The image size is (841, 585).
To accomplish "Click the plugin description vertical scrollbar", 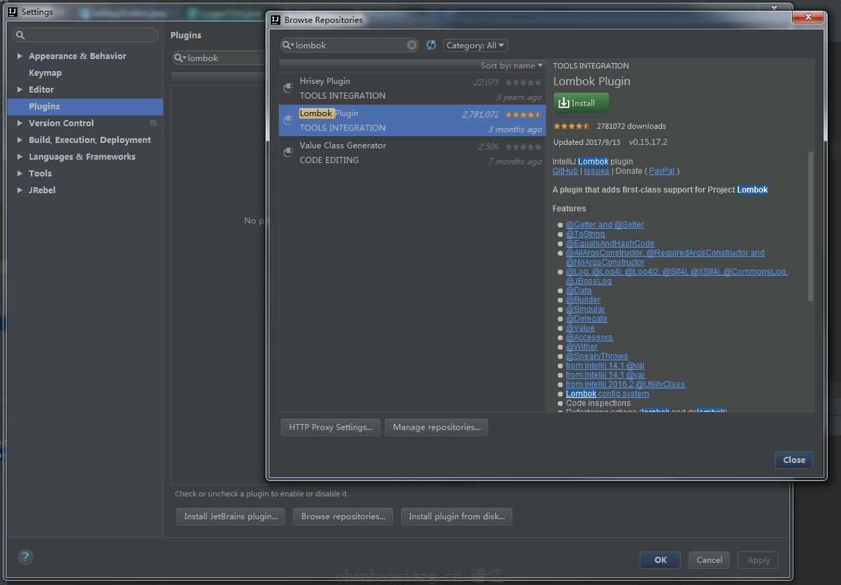I will (x=811, y=225).
